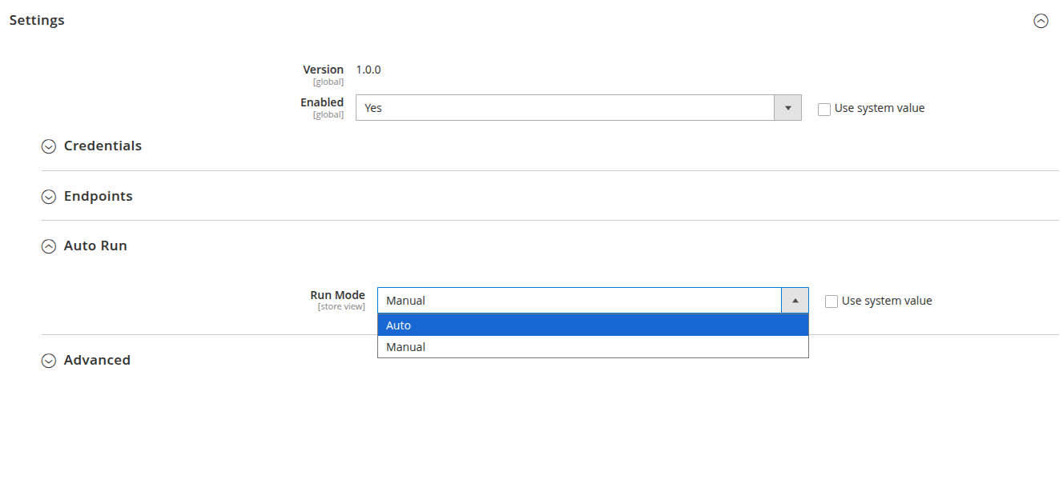Expand the Advanced section
The width and height of the screenshot is (1063, 495).
(x=86, y=361)
